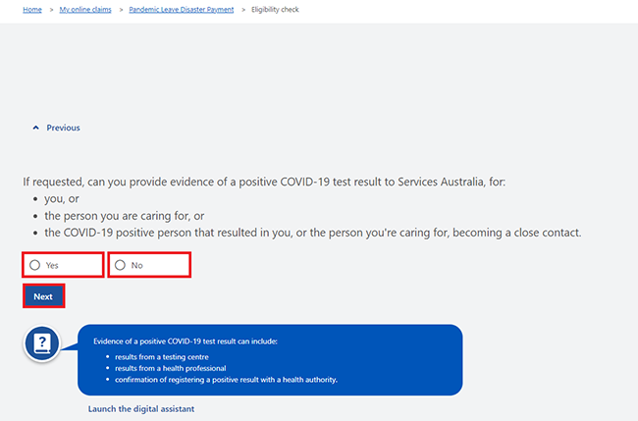Open Pandemic Leave Disaster Payment breadcrumb
The width and height of the screenshot is (638, 421).
coord(183,10)
